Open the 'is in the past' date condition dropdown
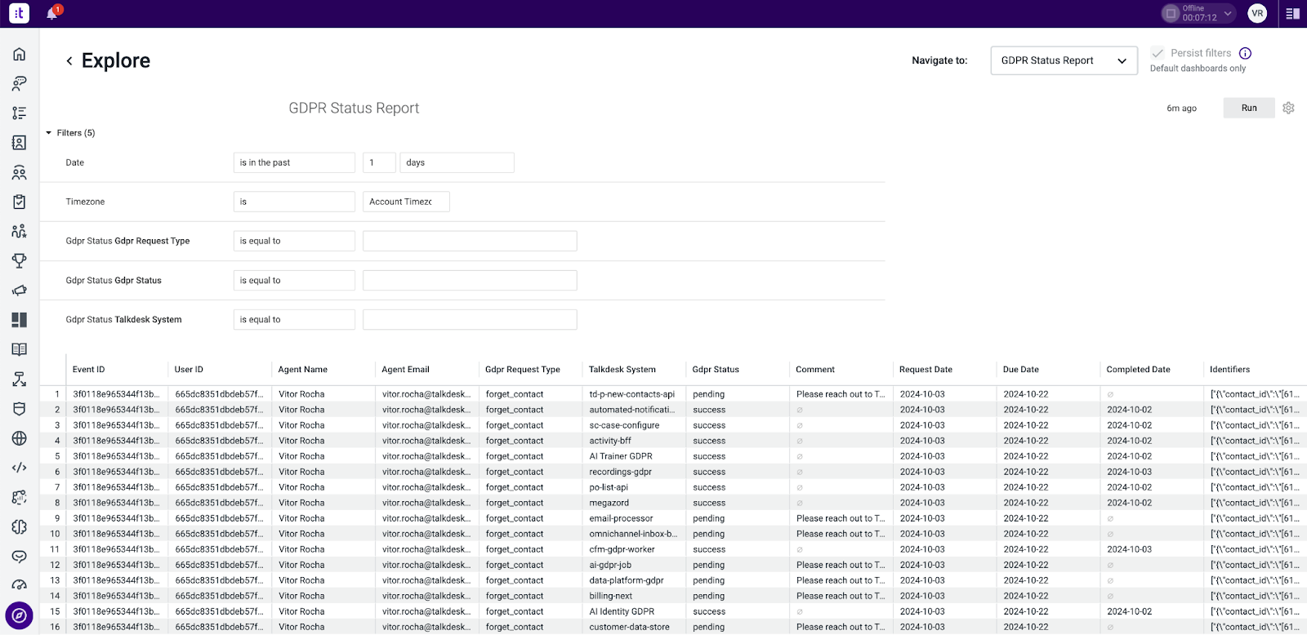The width and height of the screenshot is (1307, 635). click(x=294, y=162)
